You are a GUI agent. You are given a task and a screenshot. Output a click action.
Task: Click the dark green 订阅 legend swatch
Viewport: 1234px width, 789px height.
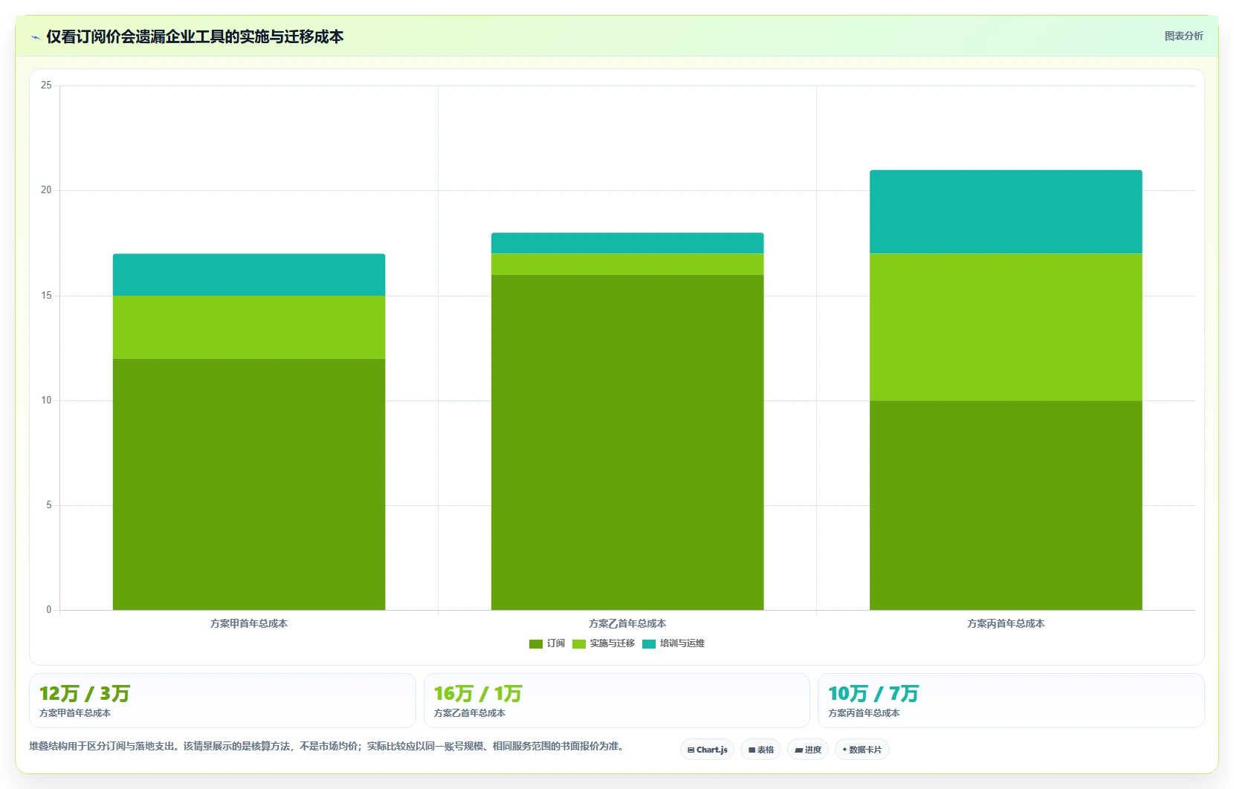[x=536, y=644]
